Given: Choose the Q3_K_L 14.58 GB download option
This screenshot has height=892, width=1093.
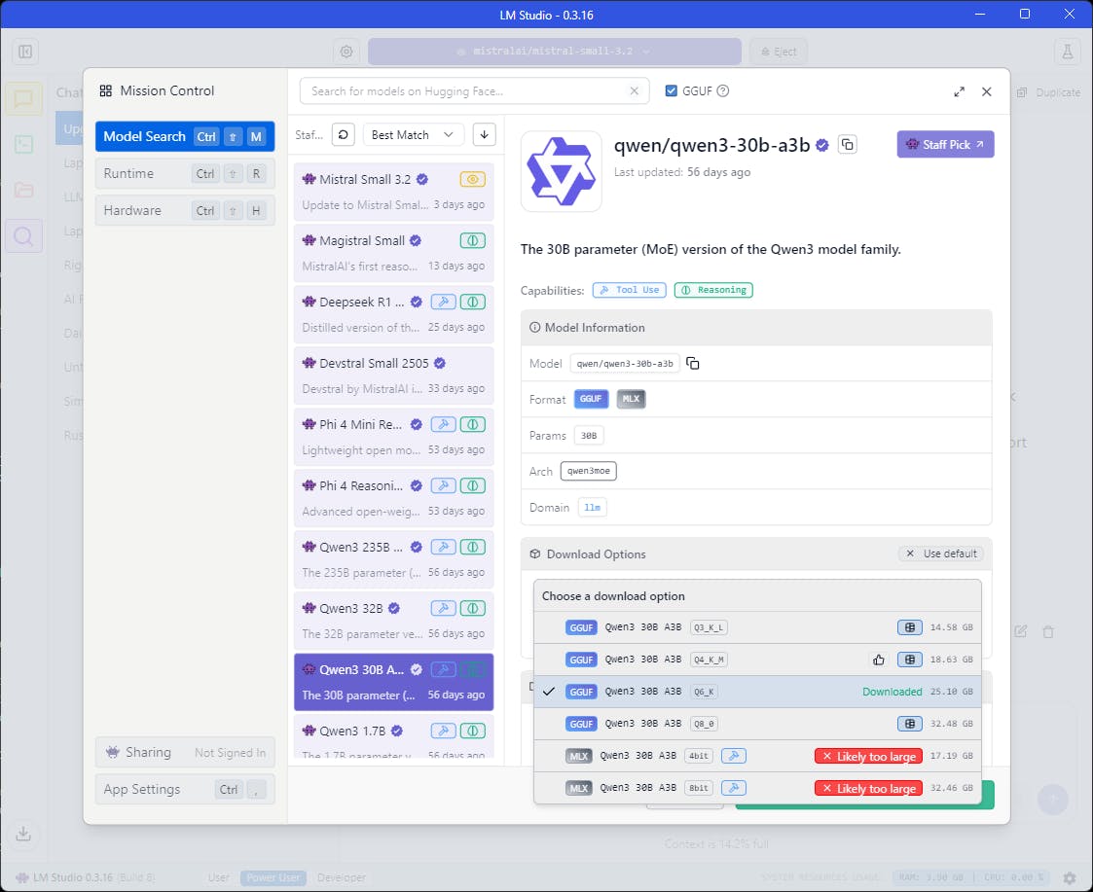Looking at the screenshot, I should click(757, 627).
